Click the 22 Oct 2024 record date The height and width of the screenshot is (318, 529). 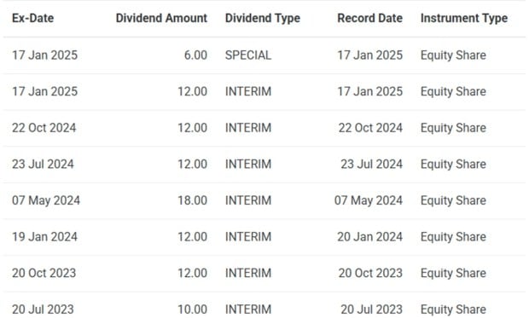coord(370,128)
